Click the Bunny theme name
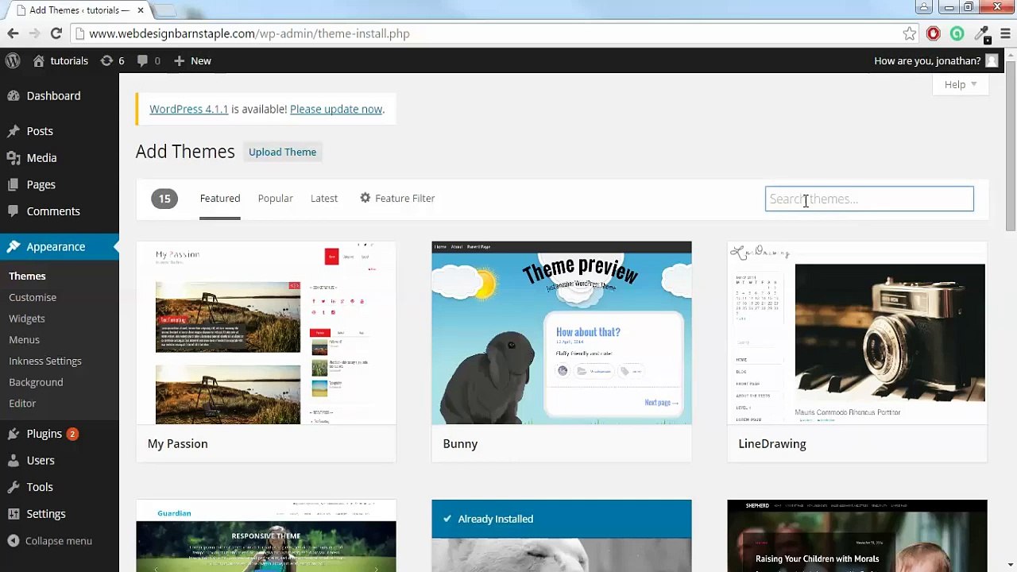This screenshot has height=572, width=1017. 461,443
